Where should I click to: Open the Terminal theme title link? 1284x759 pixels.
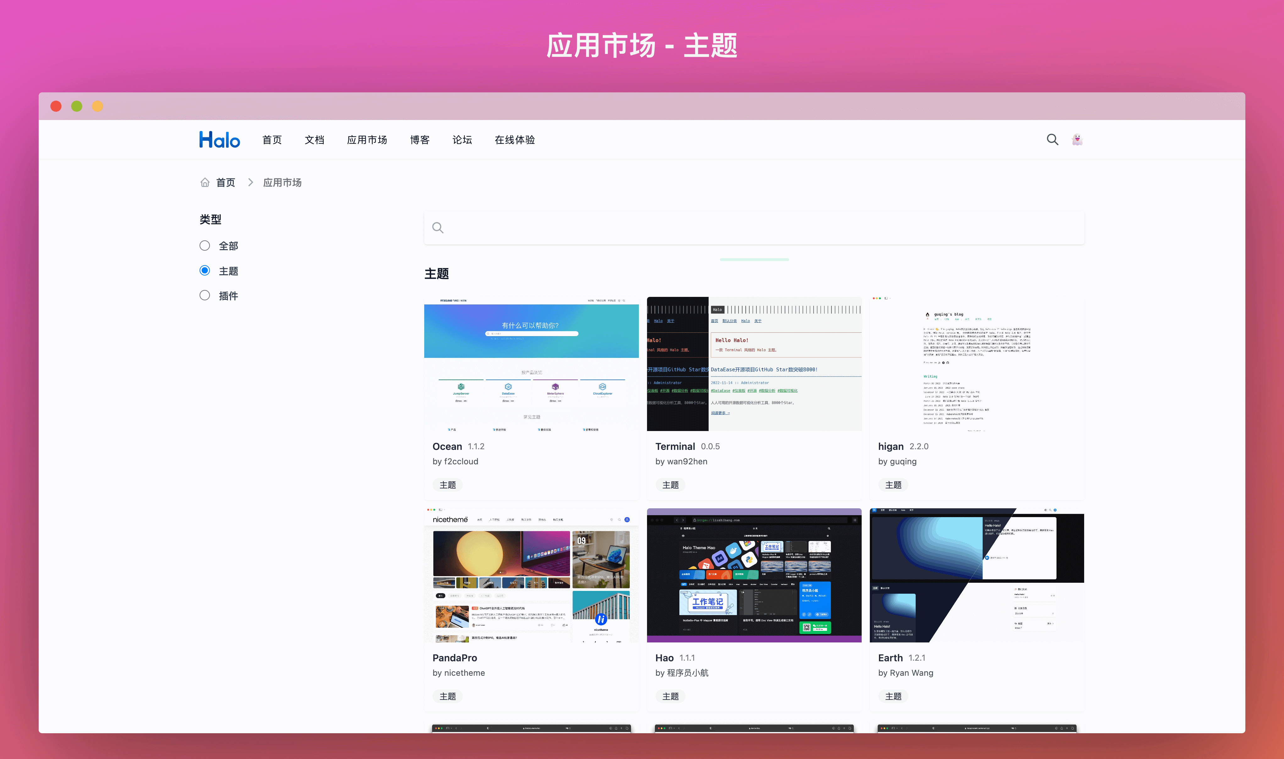coord(675,446)
